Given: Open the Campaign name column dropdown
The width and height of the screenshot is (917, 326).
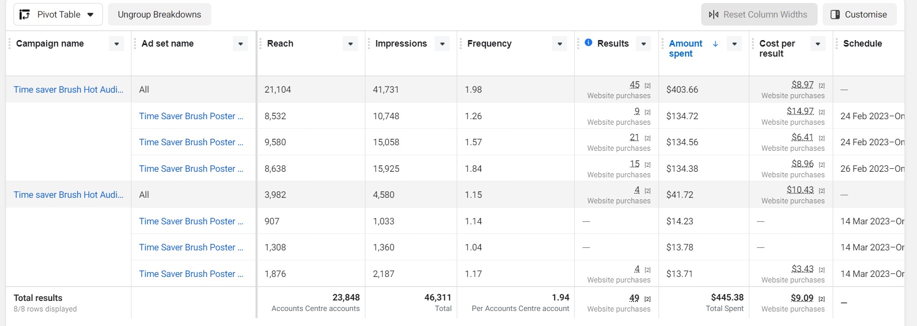Looking at the screenshot, I should pos(116,44).
